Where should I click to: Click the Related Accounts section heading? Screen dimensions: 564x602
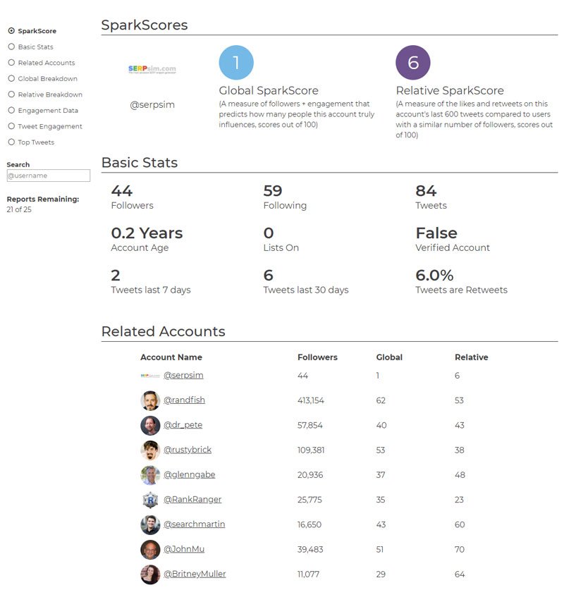pyautogui.click(x=163, y=331)
